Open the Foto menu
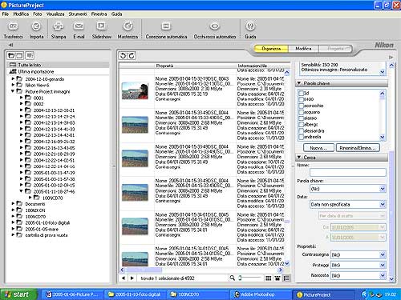Viewport: 401px width, 300px height. click(x=38, y=14)
